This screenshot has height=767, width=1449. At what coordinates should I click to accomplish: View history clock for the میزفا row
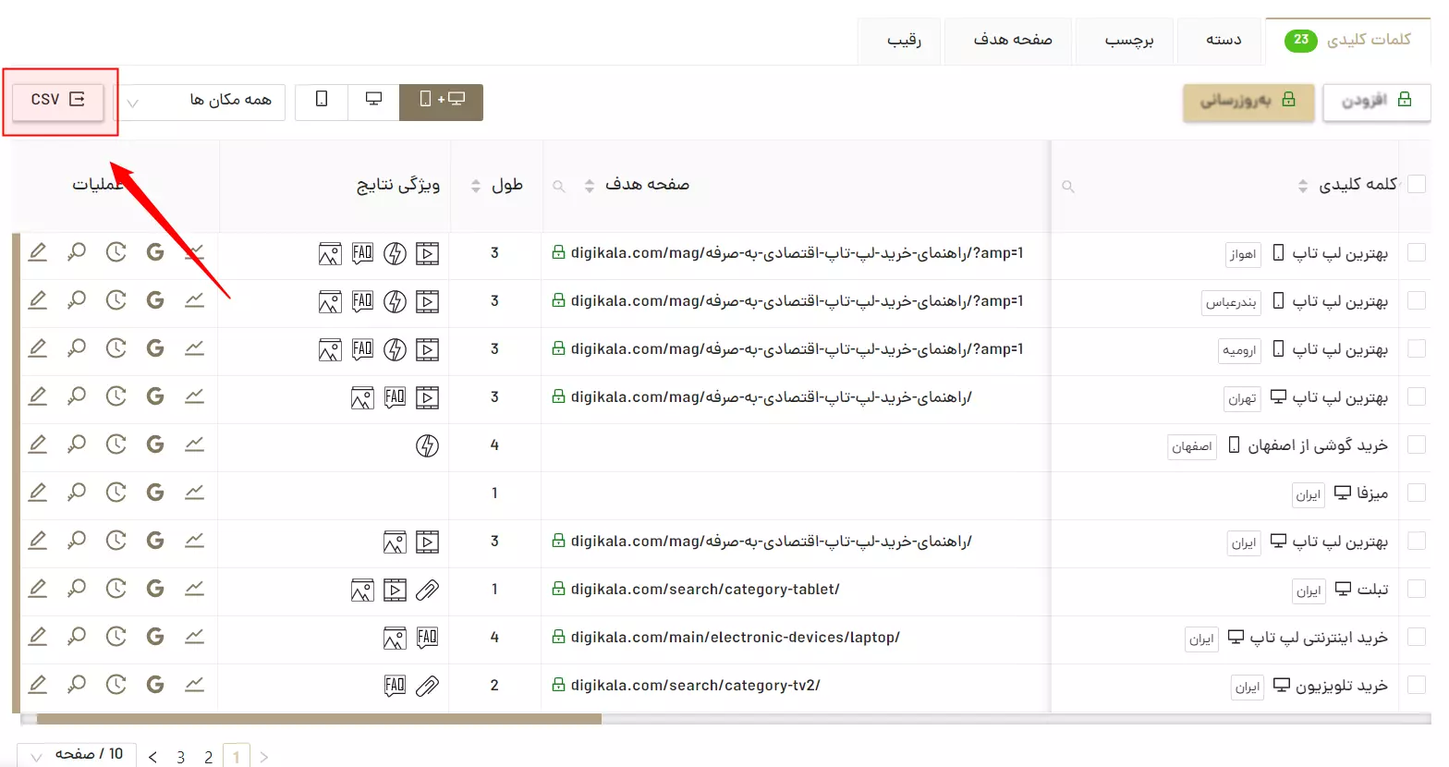click(116, 493)
